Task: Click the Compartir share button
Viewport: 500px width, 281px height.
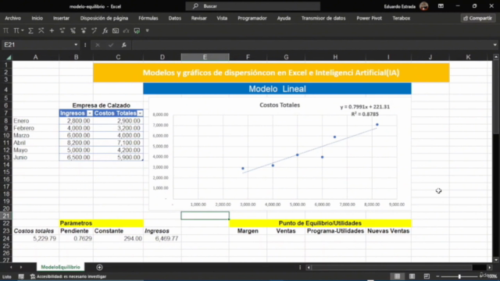Action: click(x=477, y=18)
